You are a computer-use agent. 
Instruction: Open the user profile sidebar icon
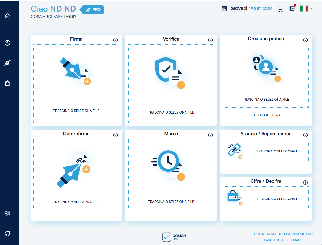(x=8, y=43)
